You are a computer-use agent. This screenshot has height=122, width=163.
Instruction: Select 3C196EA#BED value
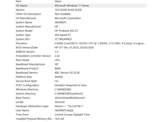click(63, 39)
